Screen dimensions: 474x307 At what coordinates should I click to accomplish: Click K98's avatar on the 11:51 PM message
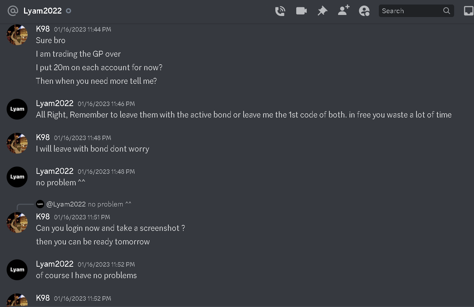tap(17, 222)
